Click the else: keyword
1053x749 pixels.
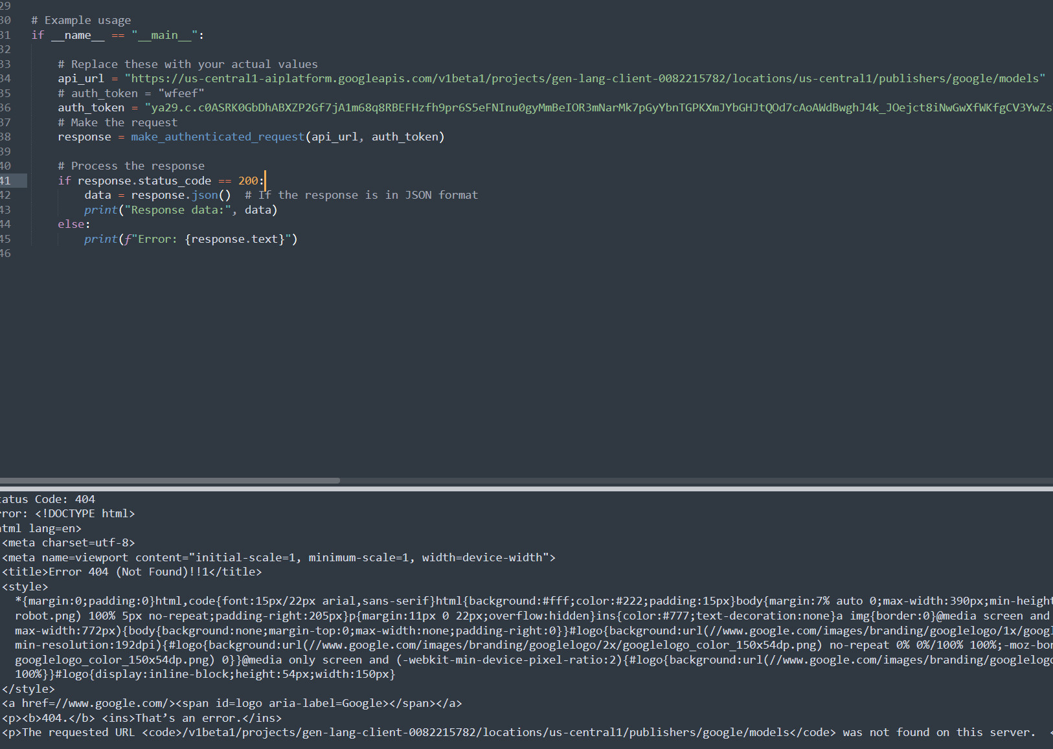pos(74,224)
